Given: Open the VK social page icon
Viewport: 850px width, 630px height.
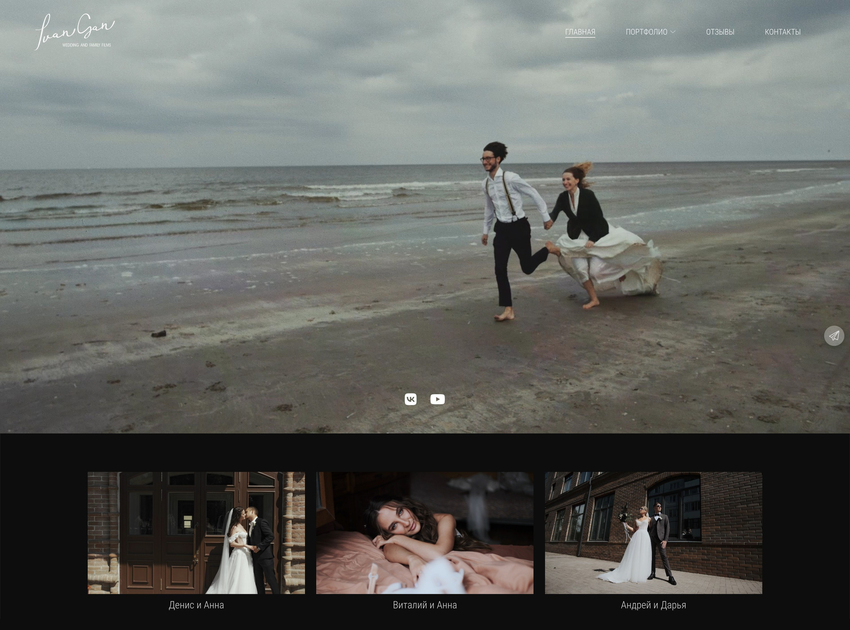Looking at the screenshot, I should 410,399.
